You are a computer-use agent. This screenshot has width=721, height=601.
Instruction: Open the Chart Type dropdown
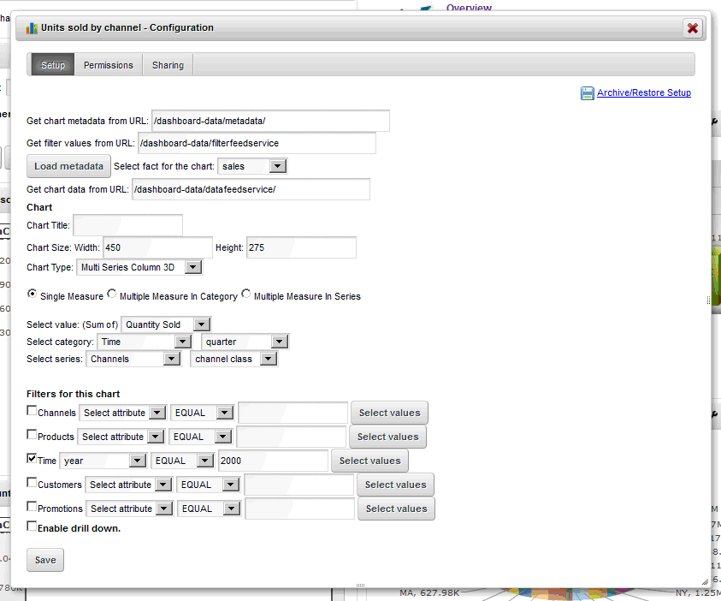pos(139,267)
